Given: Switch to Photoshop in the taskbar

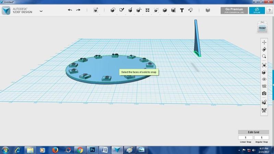Looking at the screenshot, I should pyautogui.click(x=92, y=150).
